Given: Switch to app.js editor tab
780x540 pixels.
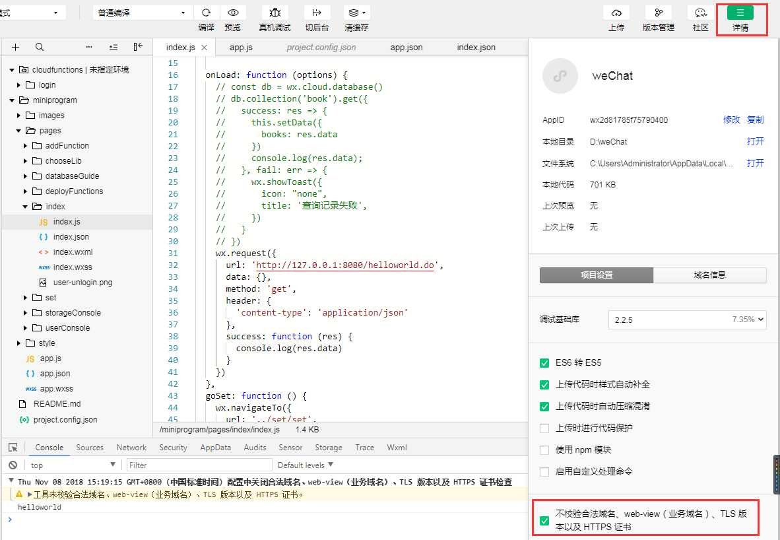Looking at the screenshot, I should coord(241,48).
